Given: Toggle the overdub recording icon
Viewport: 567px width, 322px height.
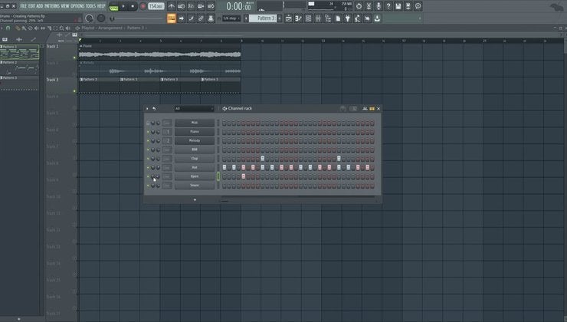Looking at the screenshot, I should tap(201, 6).
